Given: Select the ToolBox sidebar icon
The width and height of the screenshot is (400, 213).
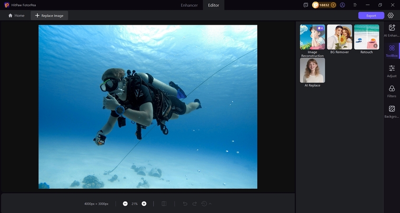Looking at the screenshot, I should point(391,50).
